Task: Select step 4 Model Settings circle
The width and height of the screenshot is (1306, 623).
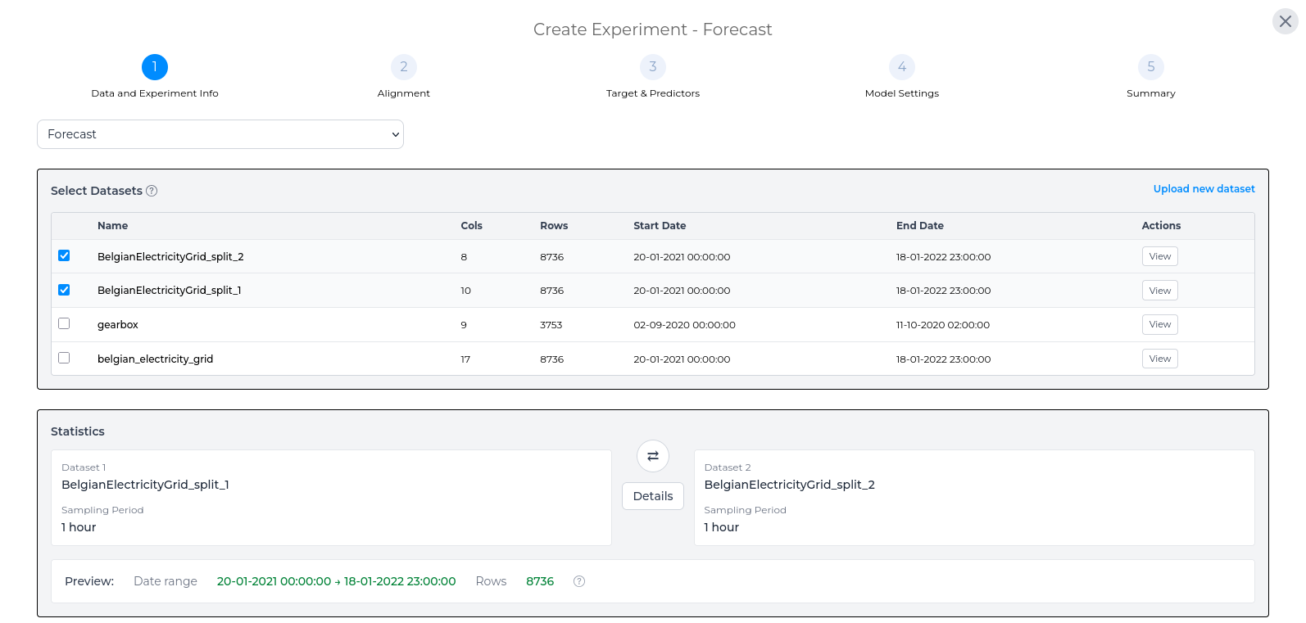Action: click(902, 67)
